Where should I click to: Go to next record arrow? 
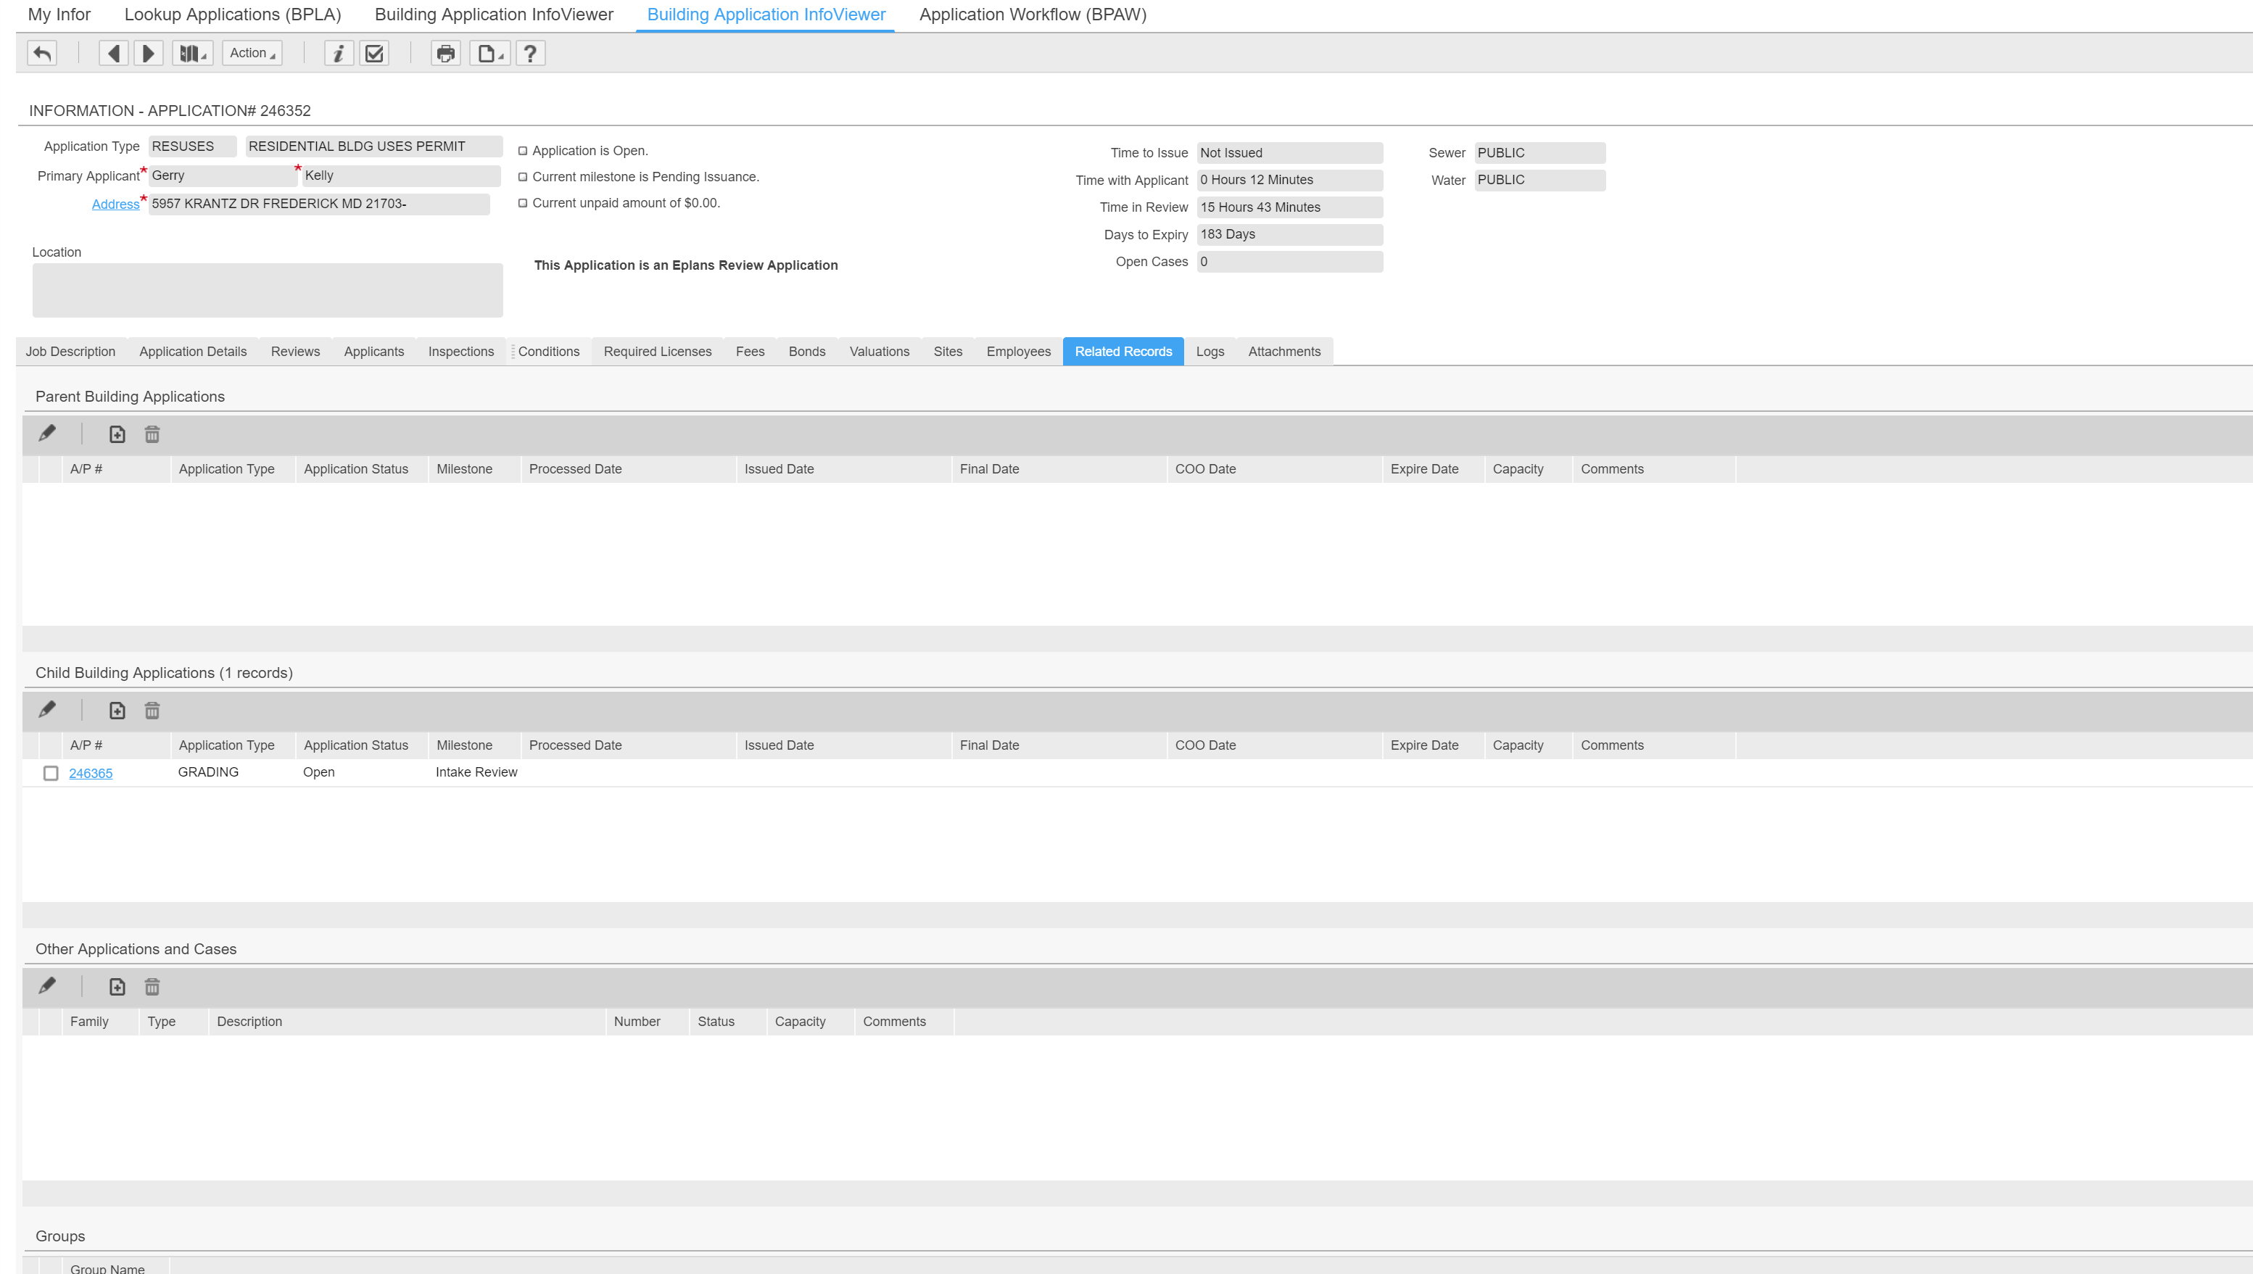[x=148, y=54]
